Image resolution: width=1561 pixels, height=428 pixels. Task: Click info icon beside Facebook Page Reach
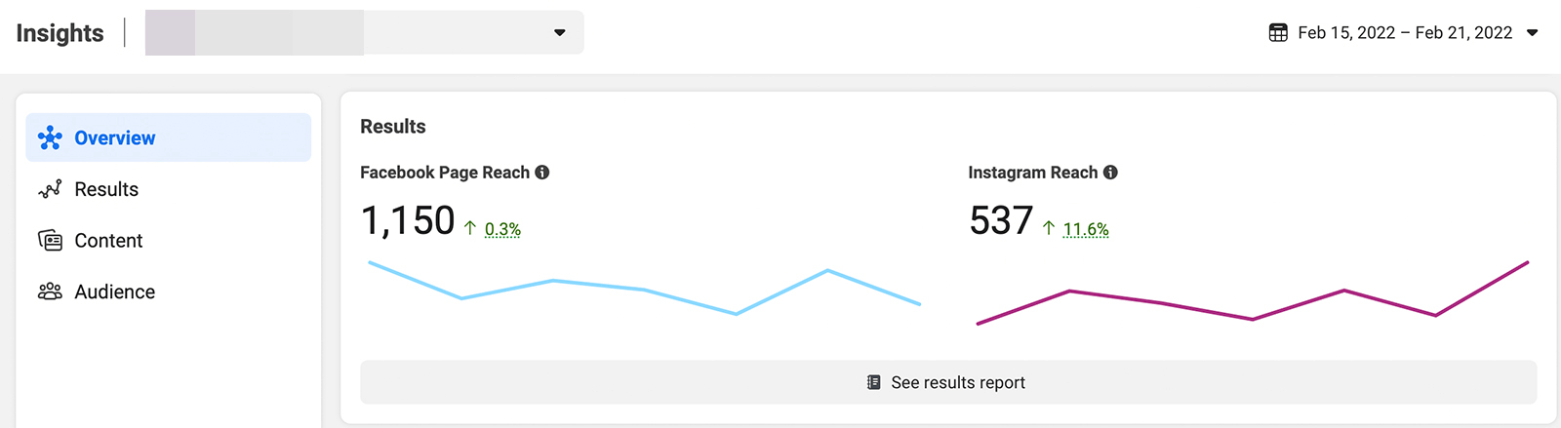pos(542,173)
